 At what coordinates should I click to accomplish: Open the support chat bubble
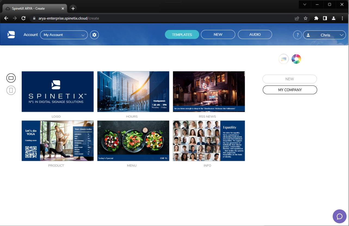(x=339, y=216)
